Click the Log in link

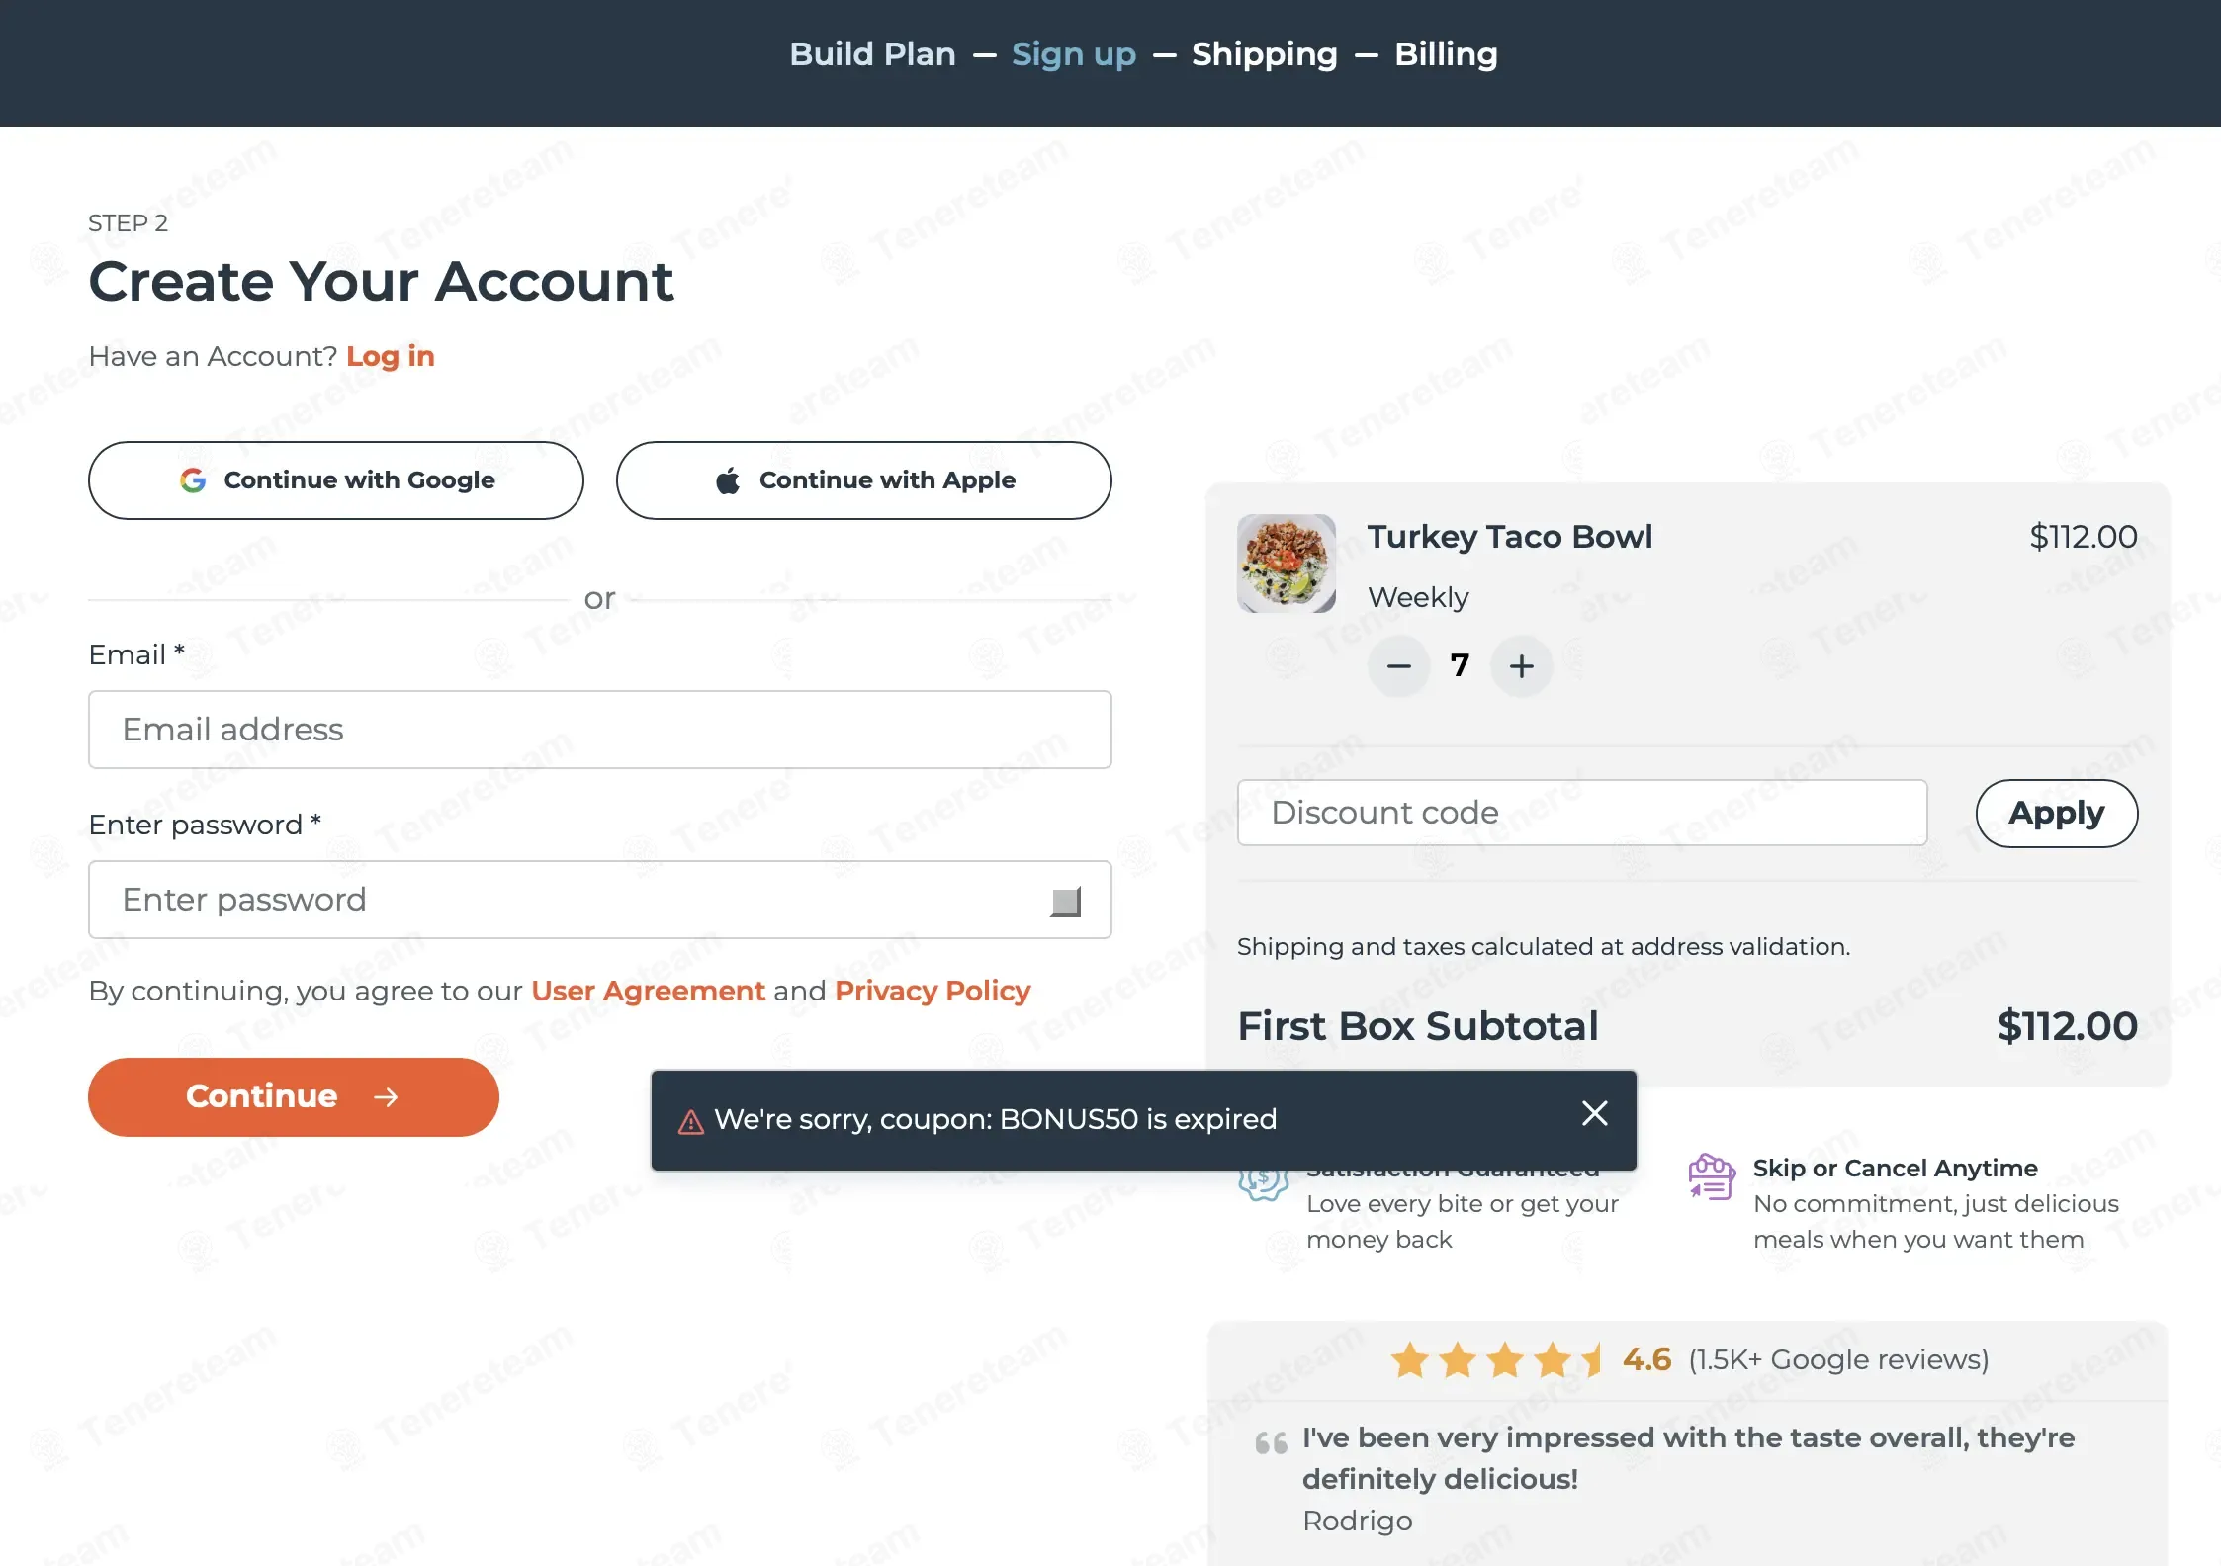click(390, 356)
